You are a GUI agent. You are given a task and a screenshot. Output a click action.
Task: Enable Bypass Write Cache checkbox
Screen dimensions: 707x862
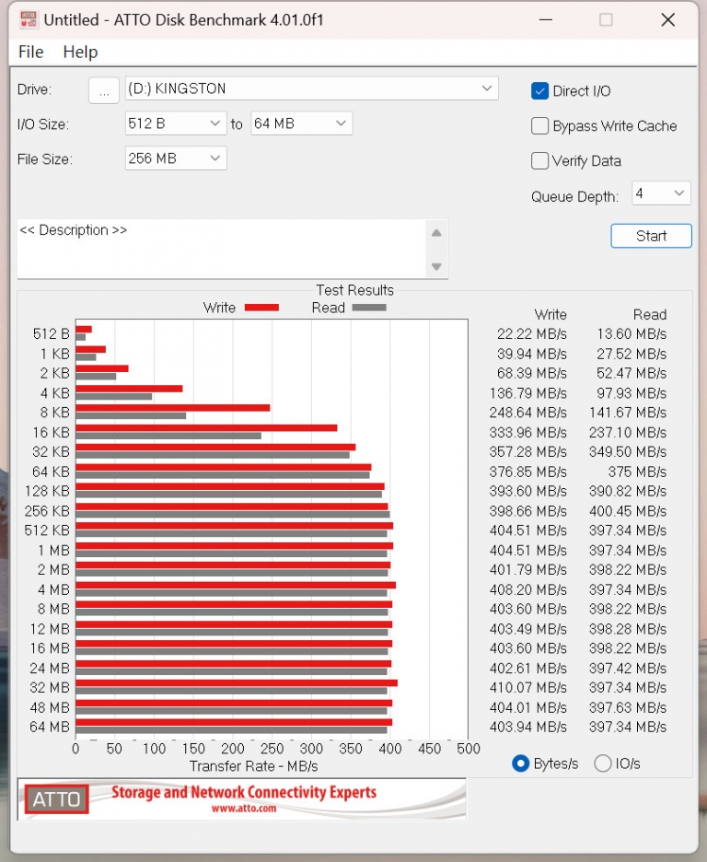tap(539, 126)
